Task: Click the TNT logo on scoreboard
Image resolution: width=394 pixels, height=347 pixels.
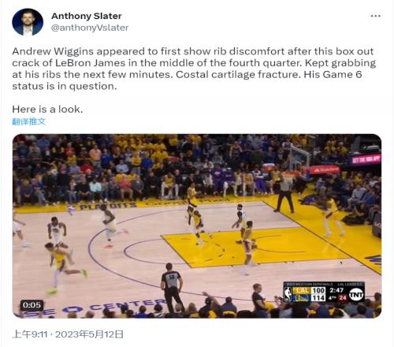Action: 356,294
